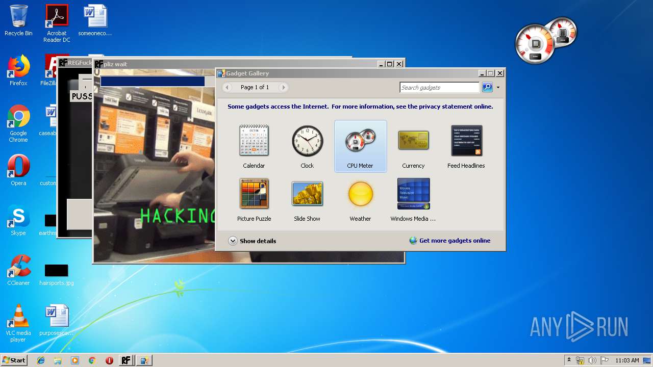
Task: Click the CPU Meter gadget on desktop
Action: coord(545,41)
